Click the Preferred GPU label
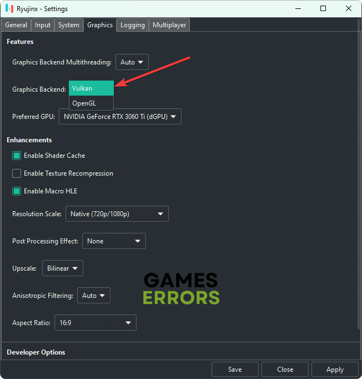The width and height of the screenshot is (362, 379). pos(33,117)
